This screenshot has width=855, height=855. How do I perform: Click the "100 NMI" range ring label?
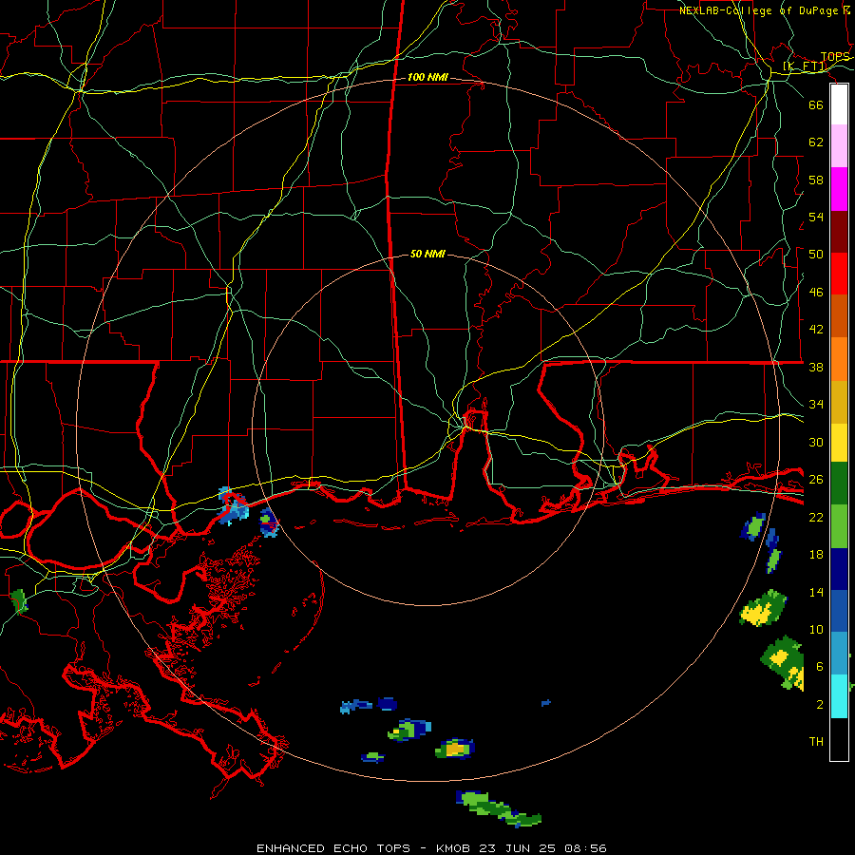(x=428, y=78)
